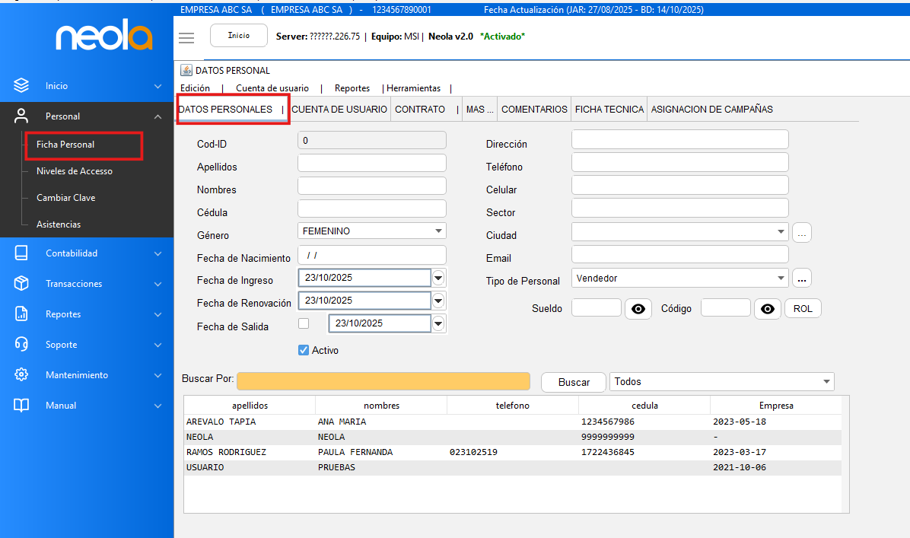Click the Buscar button
Screen dimensions: 910x538
(x=574, y=382)
